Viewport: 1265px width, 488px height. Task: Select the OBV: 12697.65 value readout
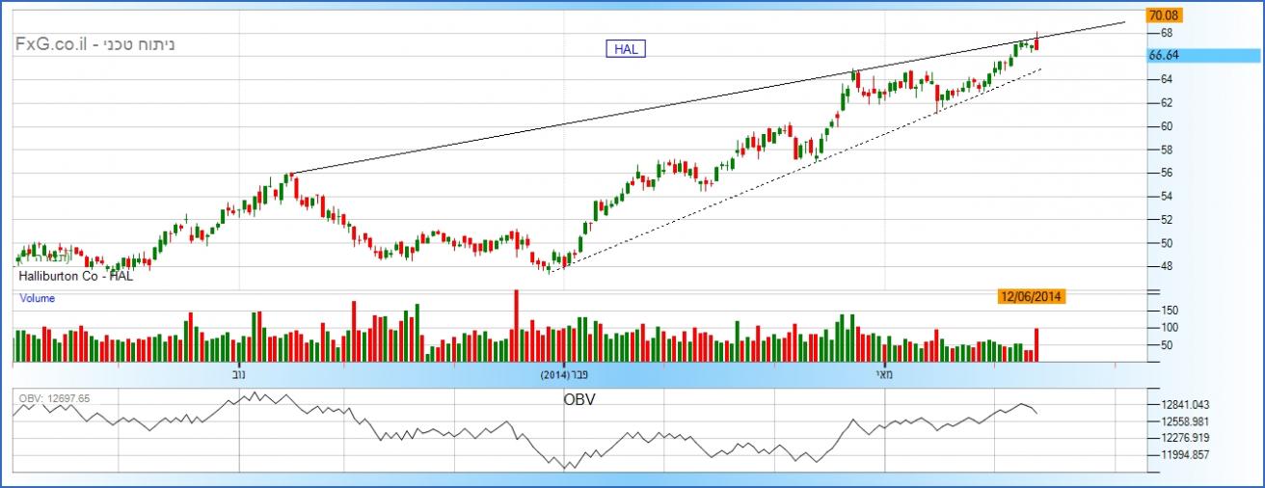pos(55,398)
